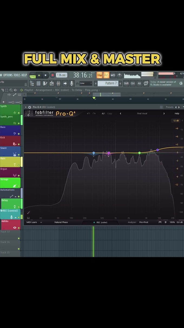Screen dimensions: 184x328
Task: Mute Track 14 with its green dot
Action: [19, 249]
